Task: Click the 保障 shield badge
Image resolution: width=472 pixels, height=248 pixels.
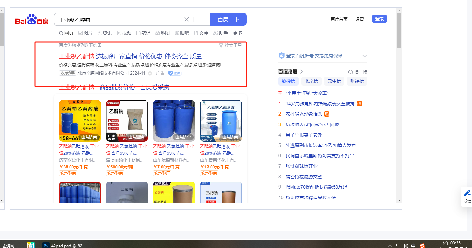Action: click(175, 73)
